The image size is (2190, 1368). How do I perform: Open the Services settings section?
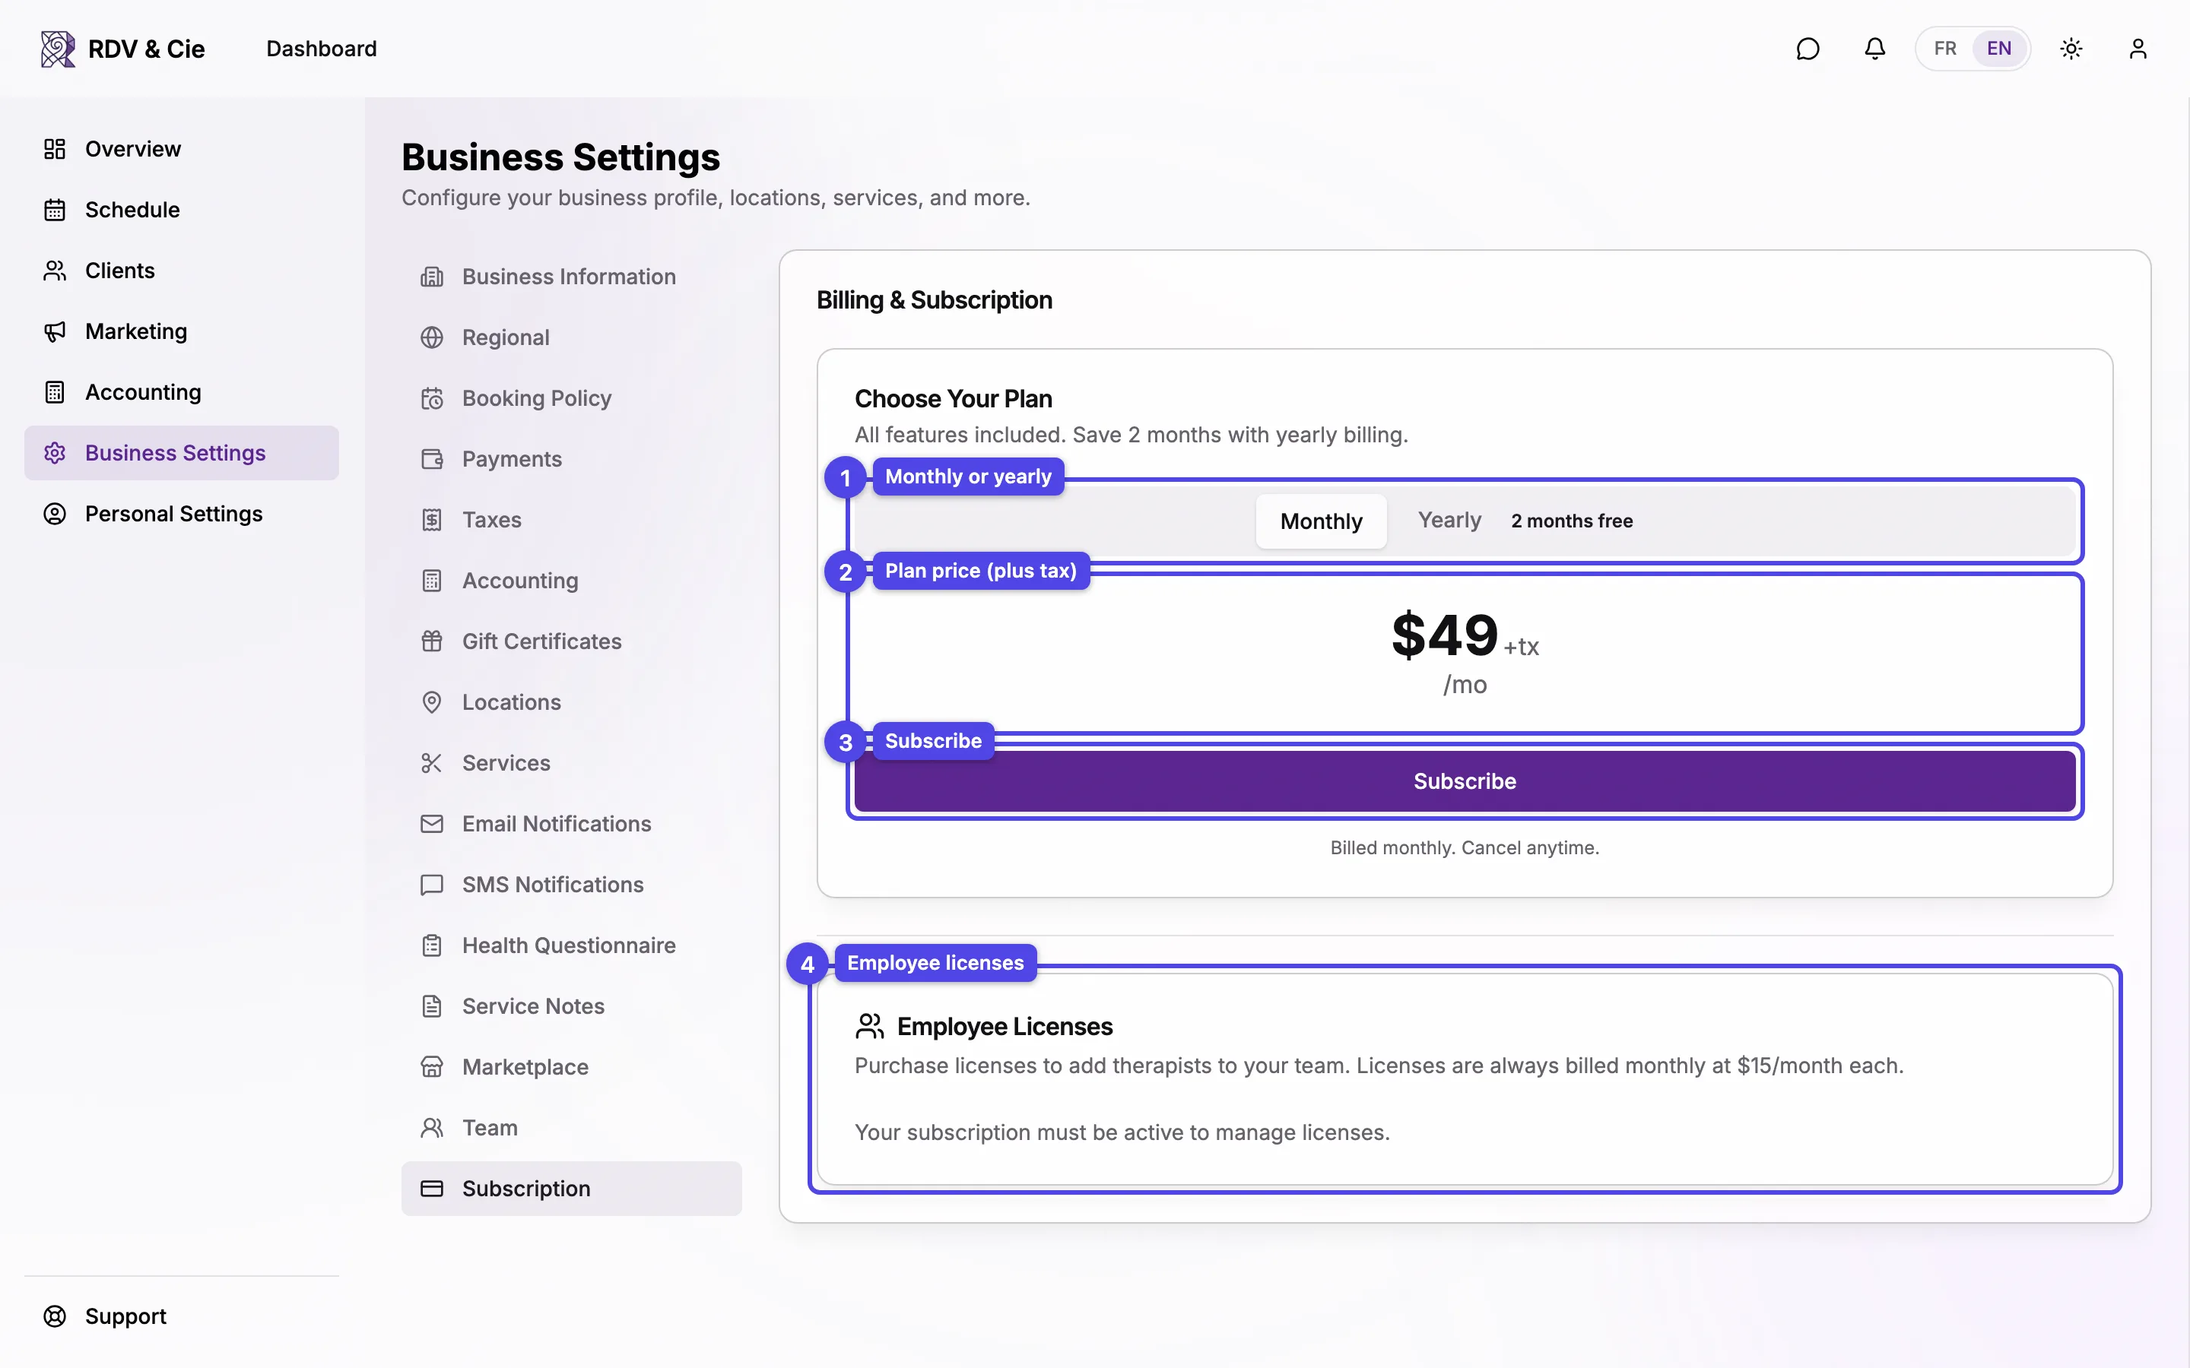click(571, 763)
